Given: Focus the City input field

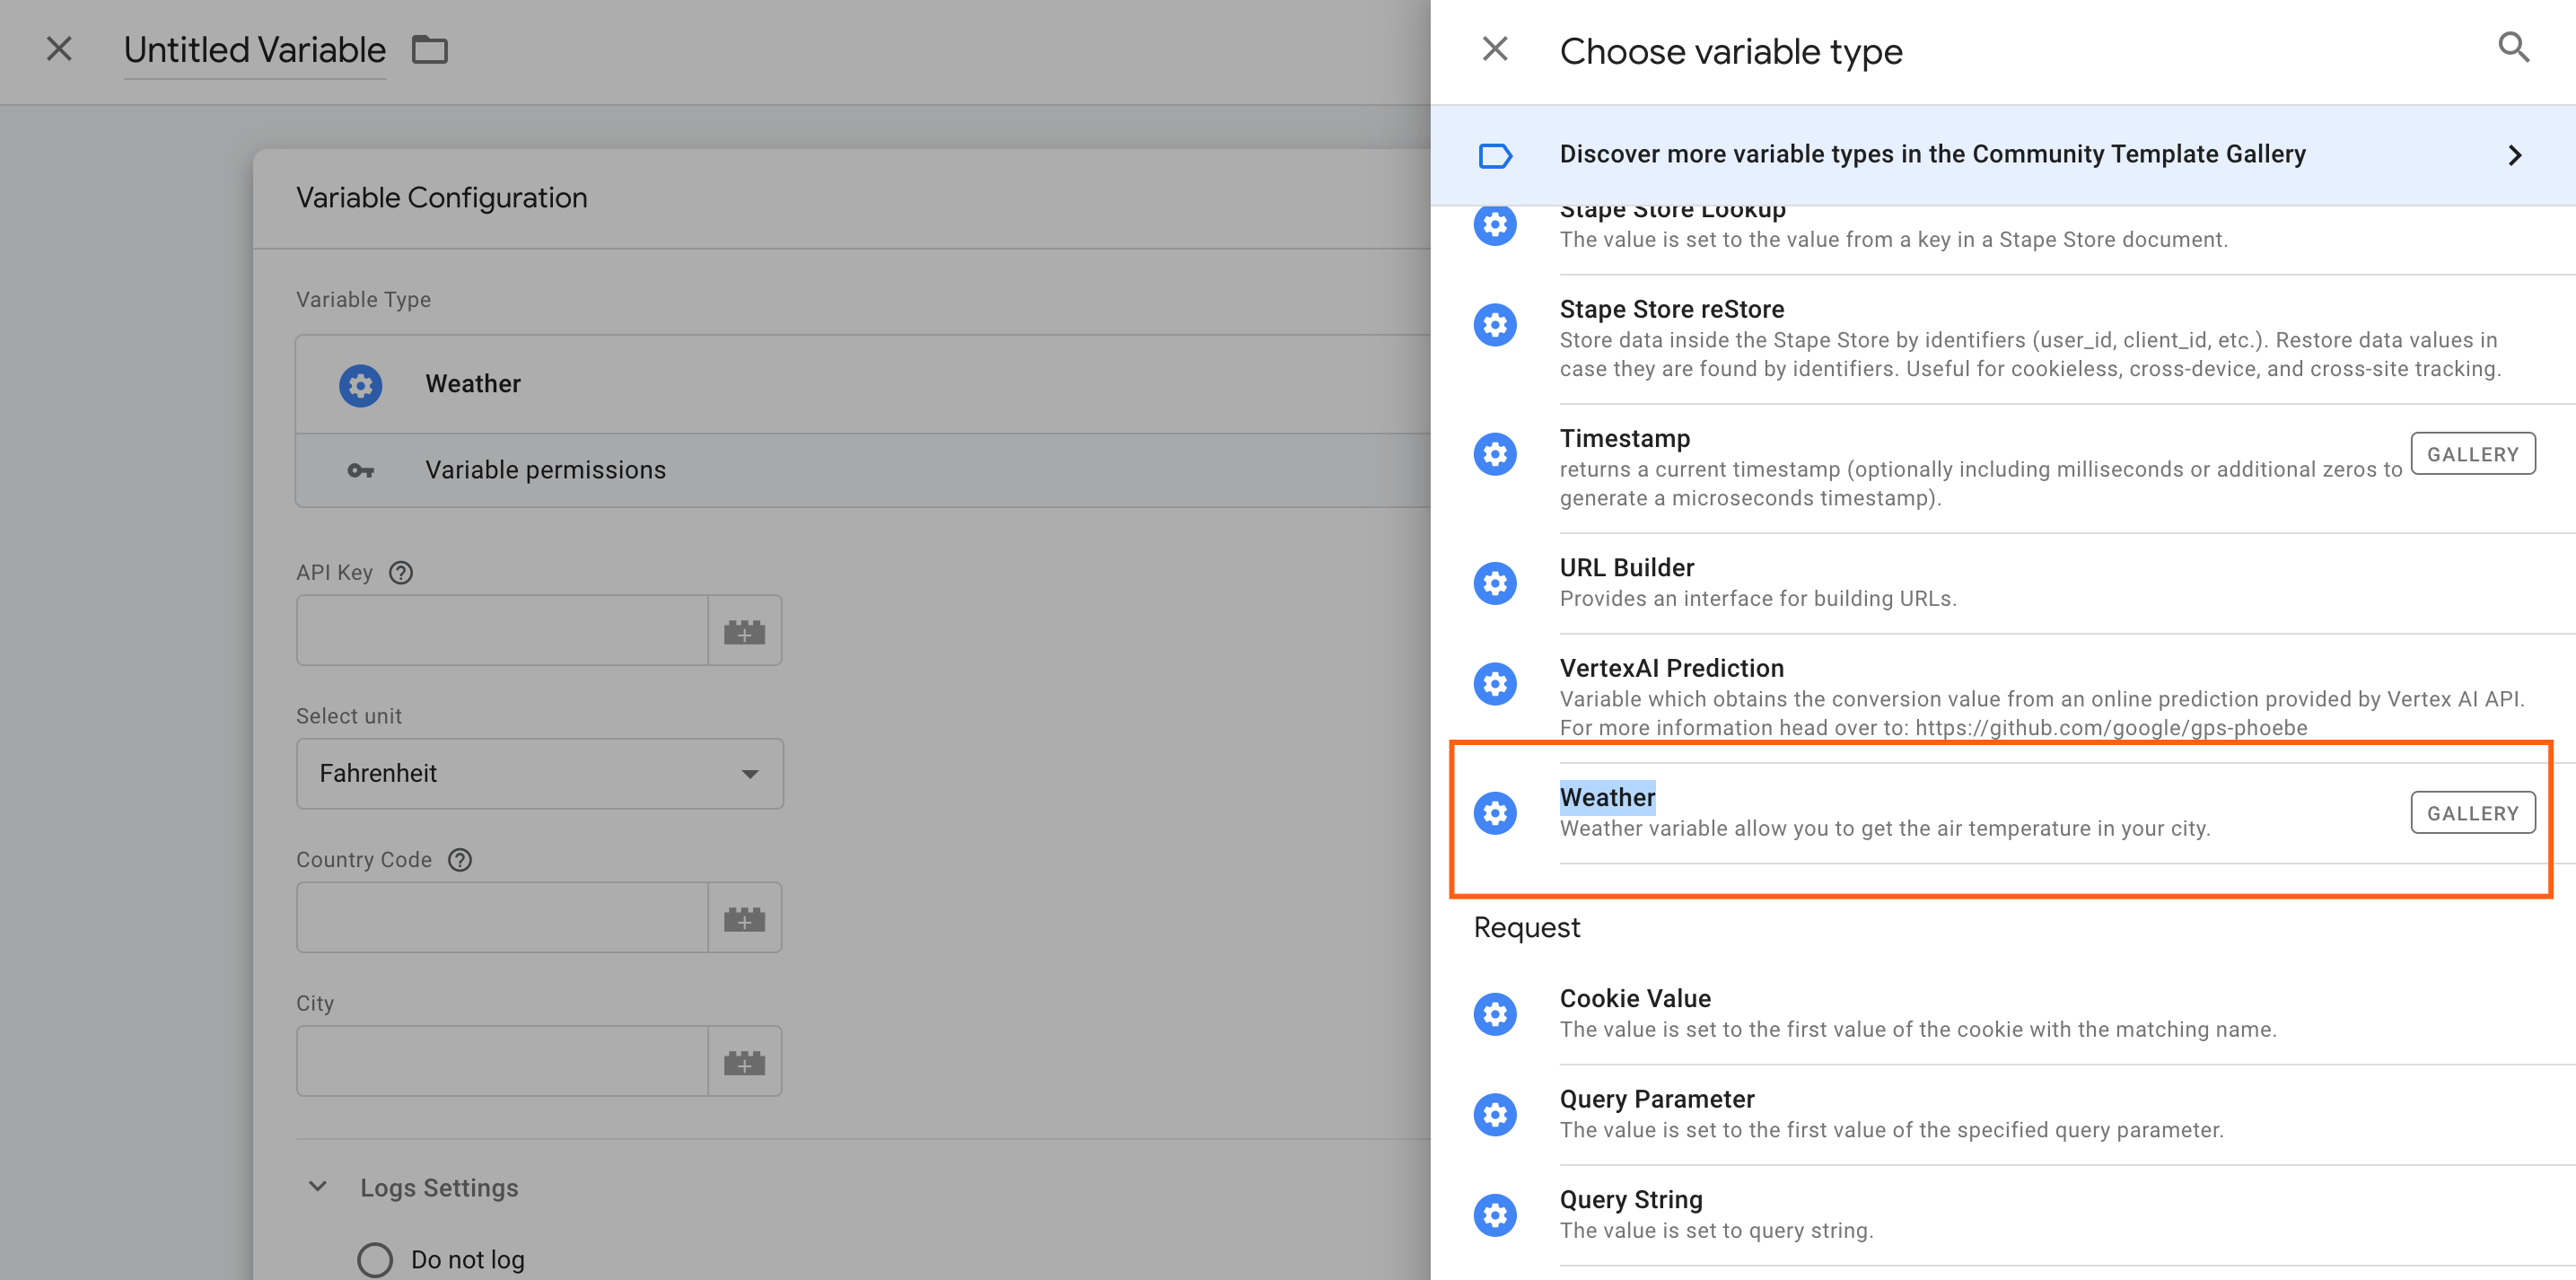Looking at the screenshot, I should pyautogui.click(x=502, y=1062).
